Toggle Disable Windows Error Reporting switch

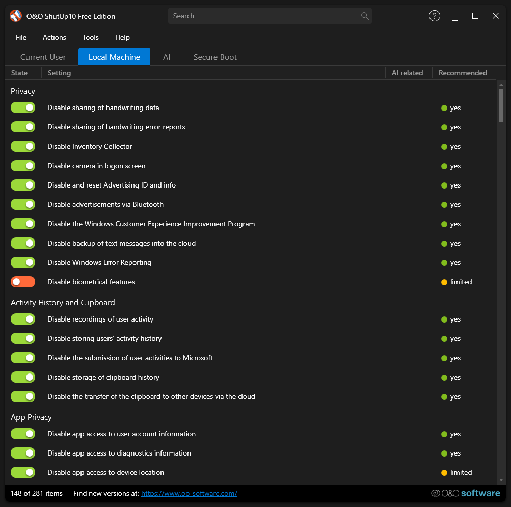click(x=23, y=262)
